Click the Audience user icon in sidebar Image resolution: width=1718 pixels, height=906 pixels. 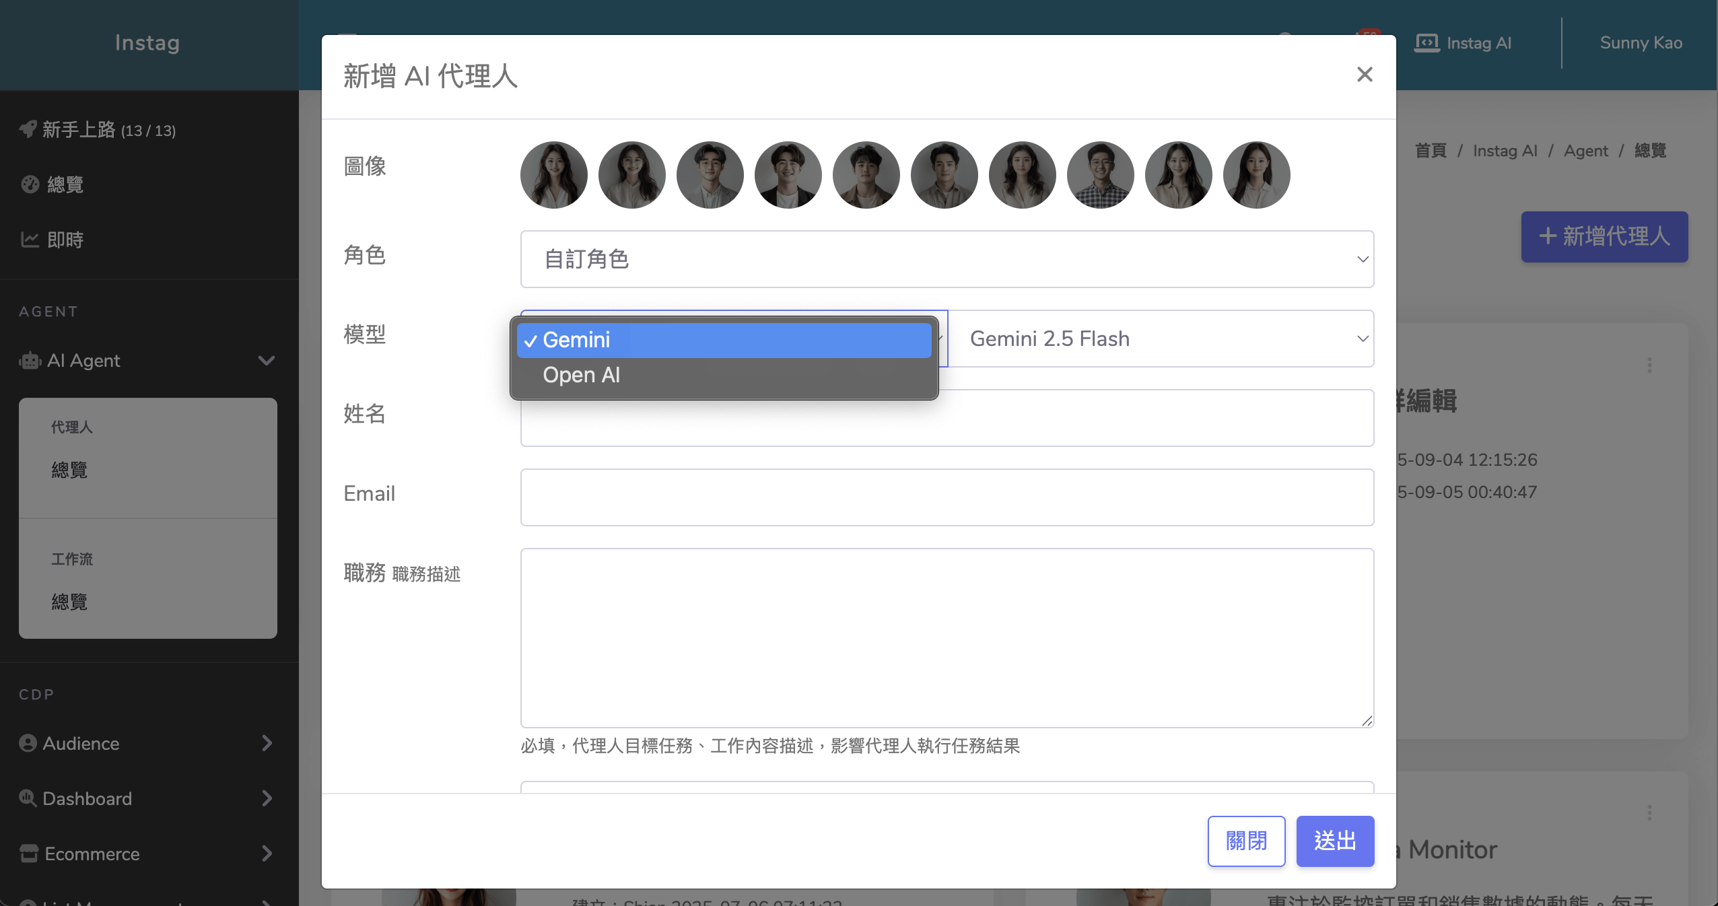(28, 743)
